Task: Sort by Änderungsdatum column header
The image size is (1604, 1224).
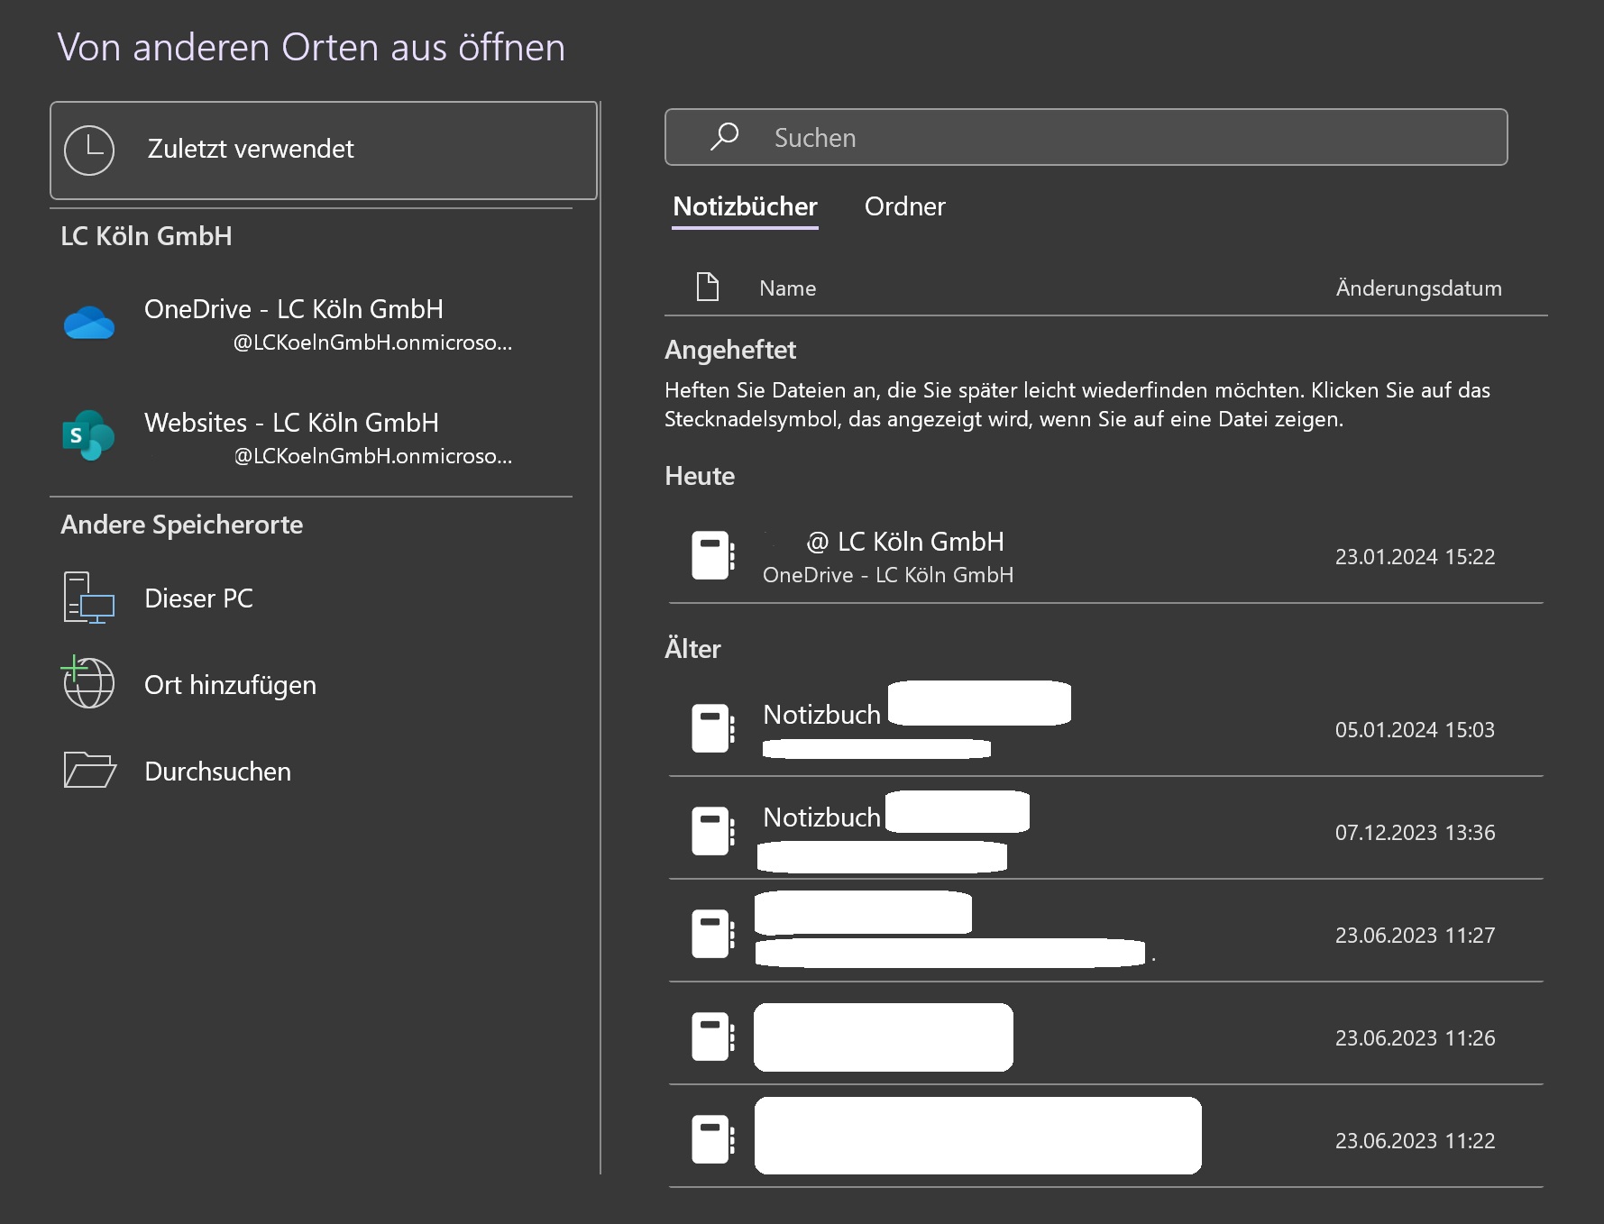Action: pos(1418,288)
